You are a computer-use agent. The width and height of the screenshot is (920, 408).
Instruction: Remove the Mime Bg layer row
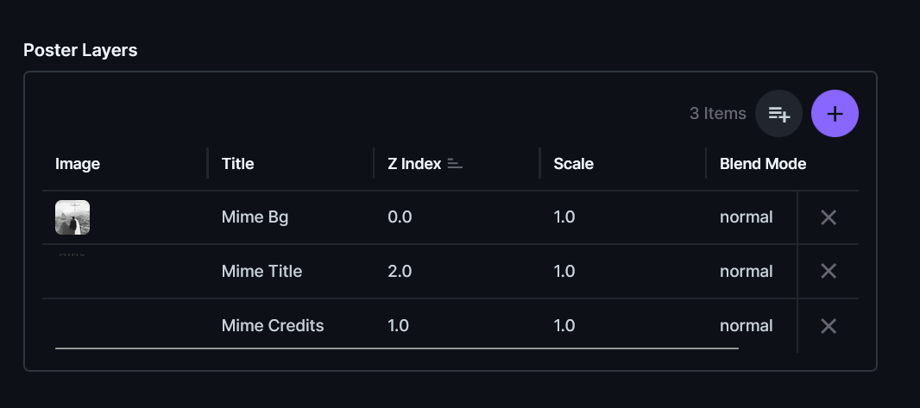[x=828, y=217]
